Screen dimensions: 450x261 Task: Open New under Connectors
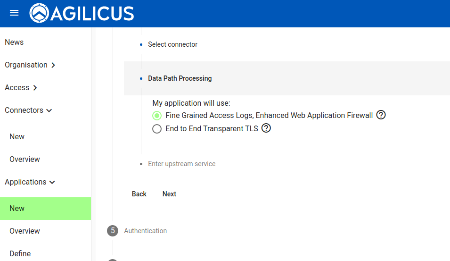click(17, 136)
